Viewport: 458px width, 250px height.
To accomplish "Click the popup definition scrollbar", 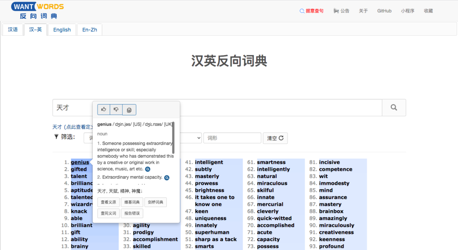I will tap(173, 138).
